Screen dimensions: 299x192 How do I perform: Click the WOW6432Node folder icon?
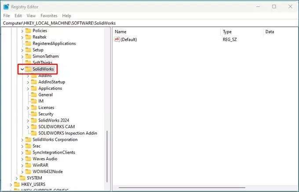[x=28, y=171]
